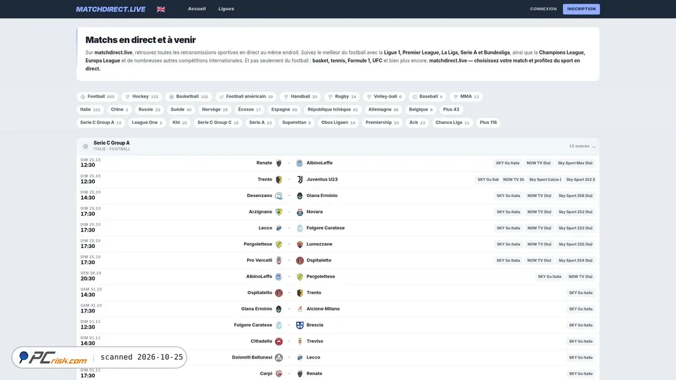676x380 pixels.
Task: Click the football icon beside Serie C Group A header
Action: pyautogui.click(x=85, y=147)
